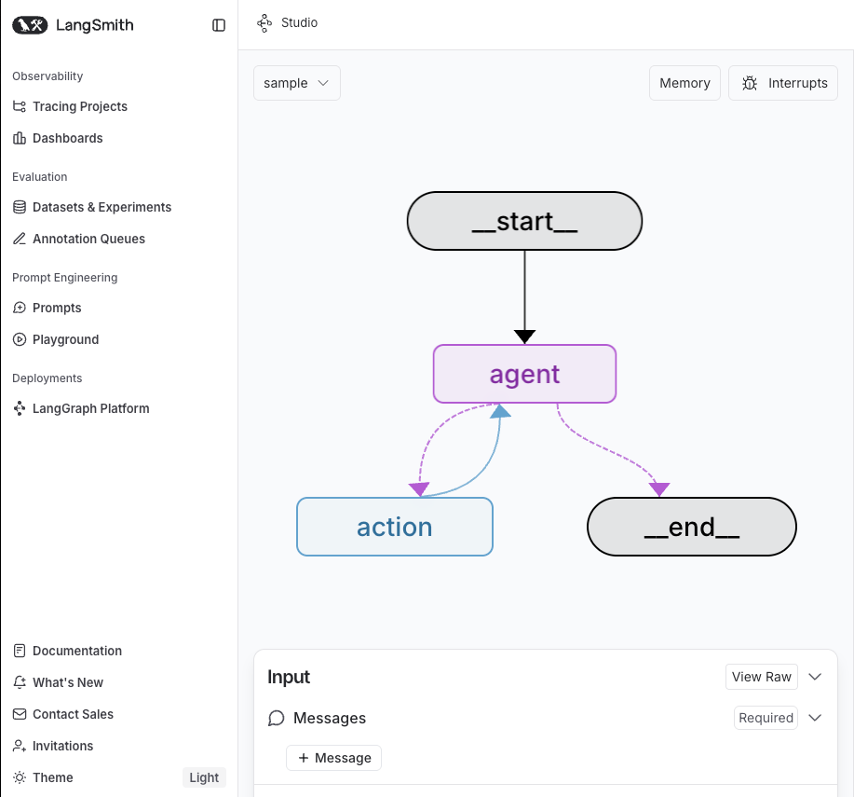Select the __start__ node
This screenshot has height=797, width=854.
pyautogui.click(x=524, y=221)
